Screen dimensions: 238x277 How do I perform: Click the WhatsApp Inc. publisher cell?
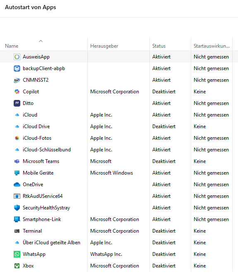(106, 254)
